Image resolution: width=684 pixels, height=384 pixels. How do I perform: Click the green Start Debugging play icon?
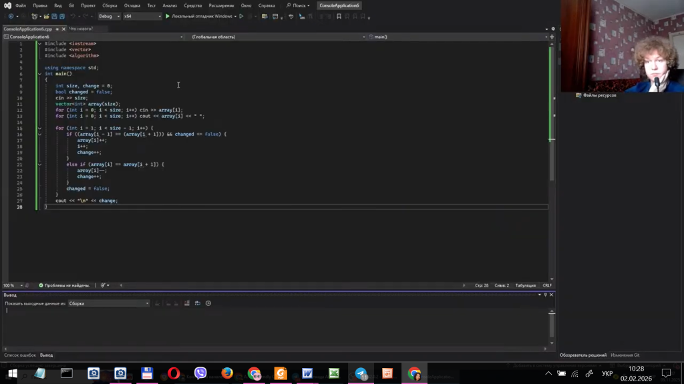point(168,16)
